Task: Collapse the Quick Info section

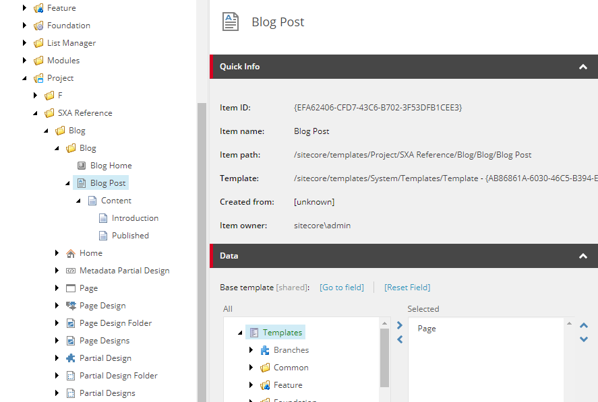Action: point(583,67)
